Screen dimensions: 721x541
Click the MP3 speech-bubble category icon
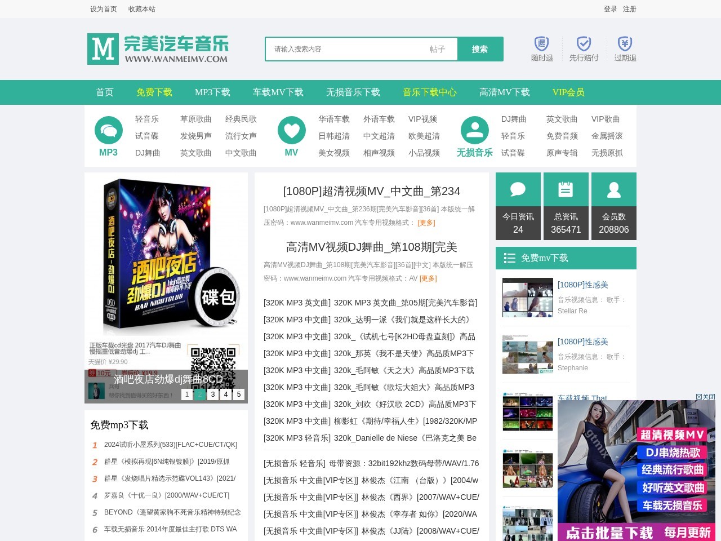click(109, 130)
